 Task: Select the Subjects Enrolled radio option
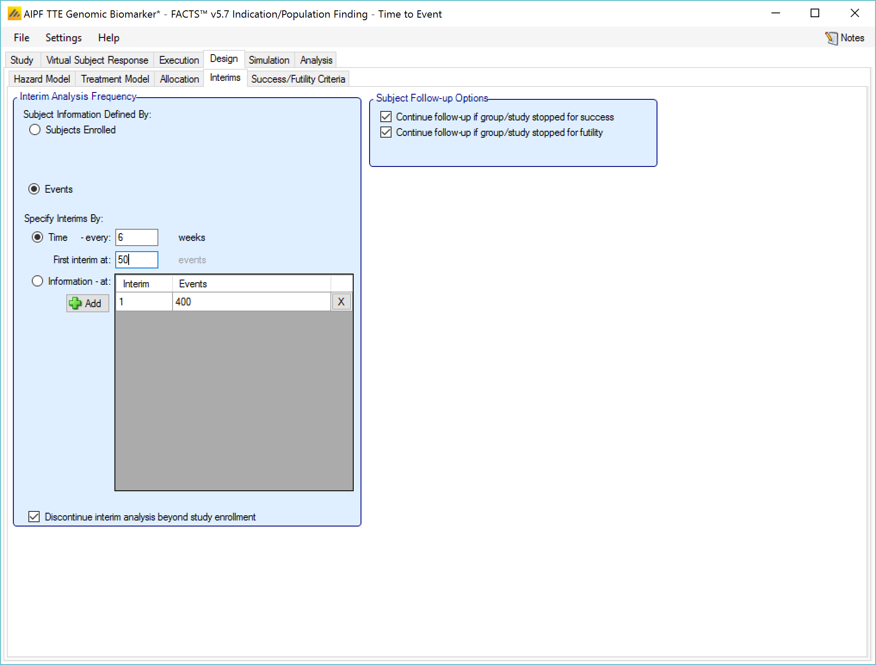pos(35,130)
